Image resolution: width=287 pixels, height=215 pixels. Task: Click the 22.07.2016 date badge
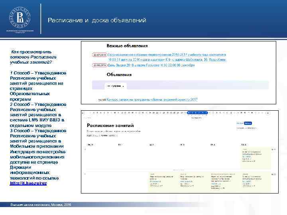tap(99, 55)
